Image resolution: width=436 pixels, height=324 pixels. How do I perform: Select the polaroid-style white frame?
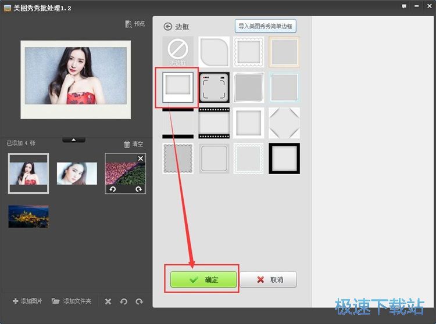pos(178,87)
